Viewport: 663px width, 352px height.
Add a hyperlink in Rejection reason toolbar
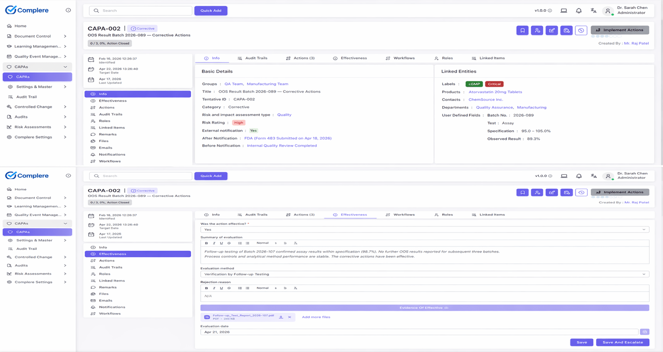[x=229, y=288]
